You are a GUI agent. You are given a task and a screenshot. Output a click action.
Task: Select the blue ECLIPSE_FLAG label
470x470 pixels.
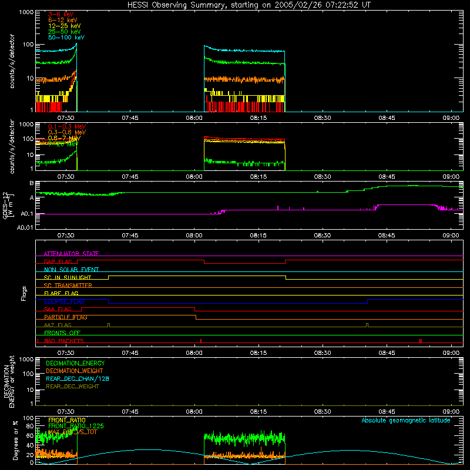[64, 301]
